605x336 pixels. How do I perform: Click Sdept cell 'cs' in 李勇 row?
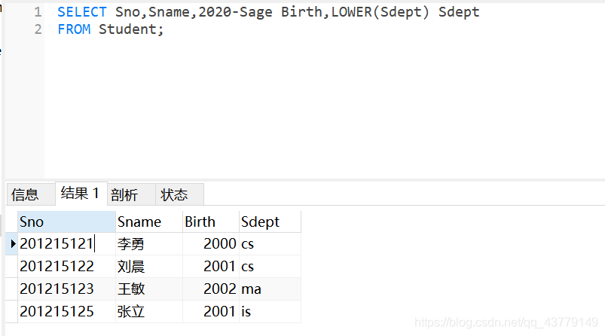coord(270,244)
